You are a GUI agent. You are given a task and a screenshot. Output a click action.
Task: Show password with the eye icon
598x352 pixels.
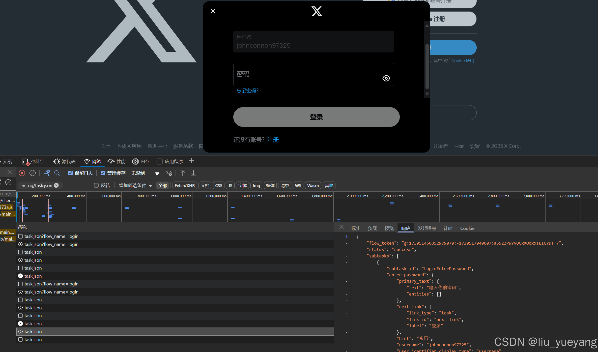386,78
